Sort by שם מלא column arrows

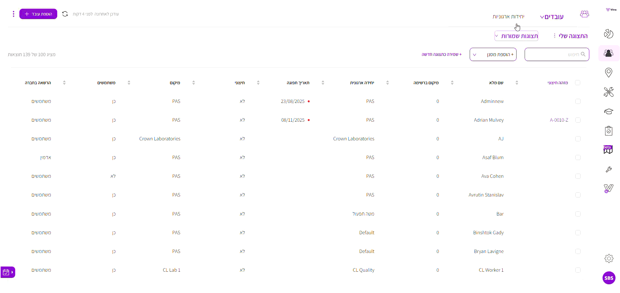coord(517,83)
